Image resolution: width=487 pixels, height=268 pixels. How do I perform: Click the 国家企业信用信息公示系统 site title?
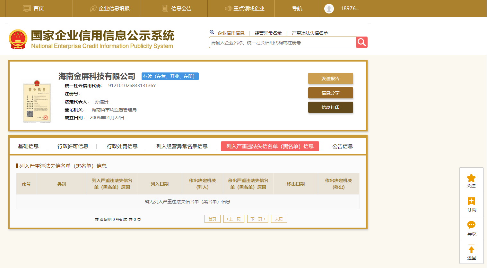tap(103, 35)
